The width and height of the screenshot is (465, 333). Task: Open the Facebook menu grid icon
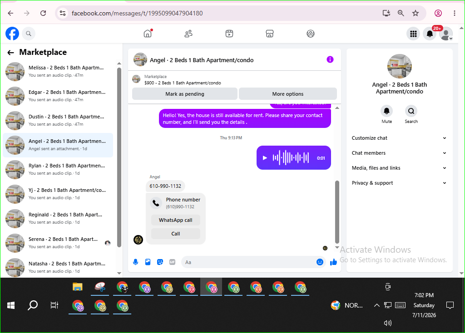413,34
